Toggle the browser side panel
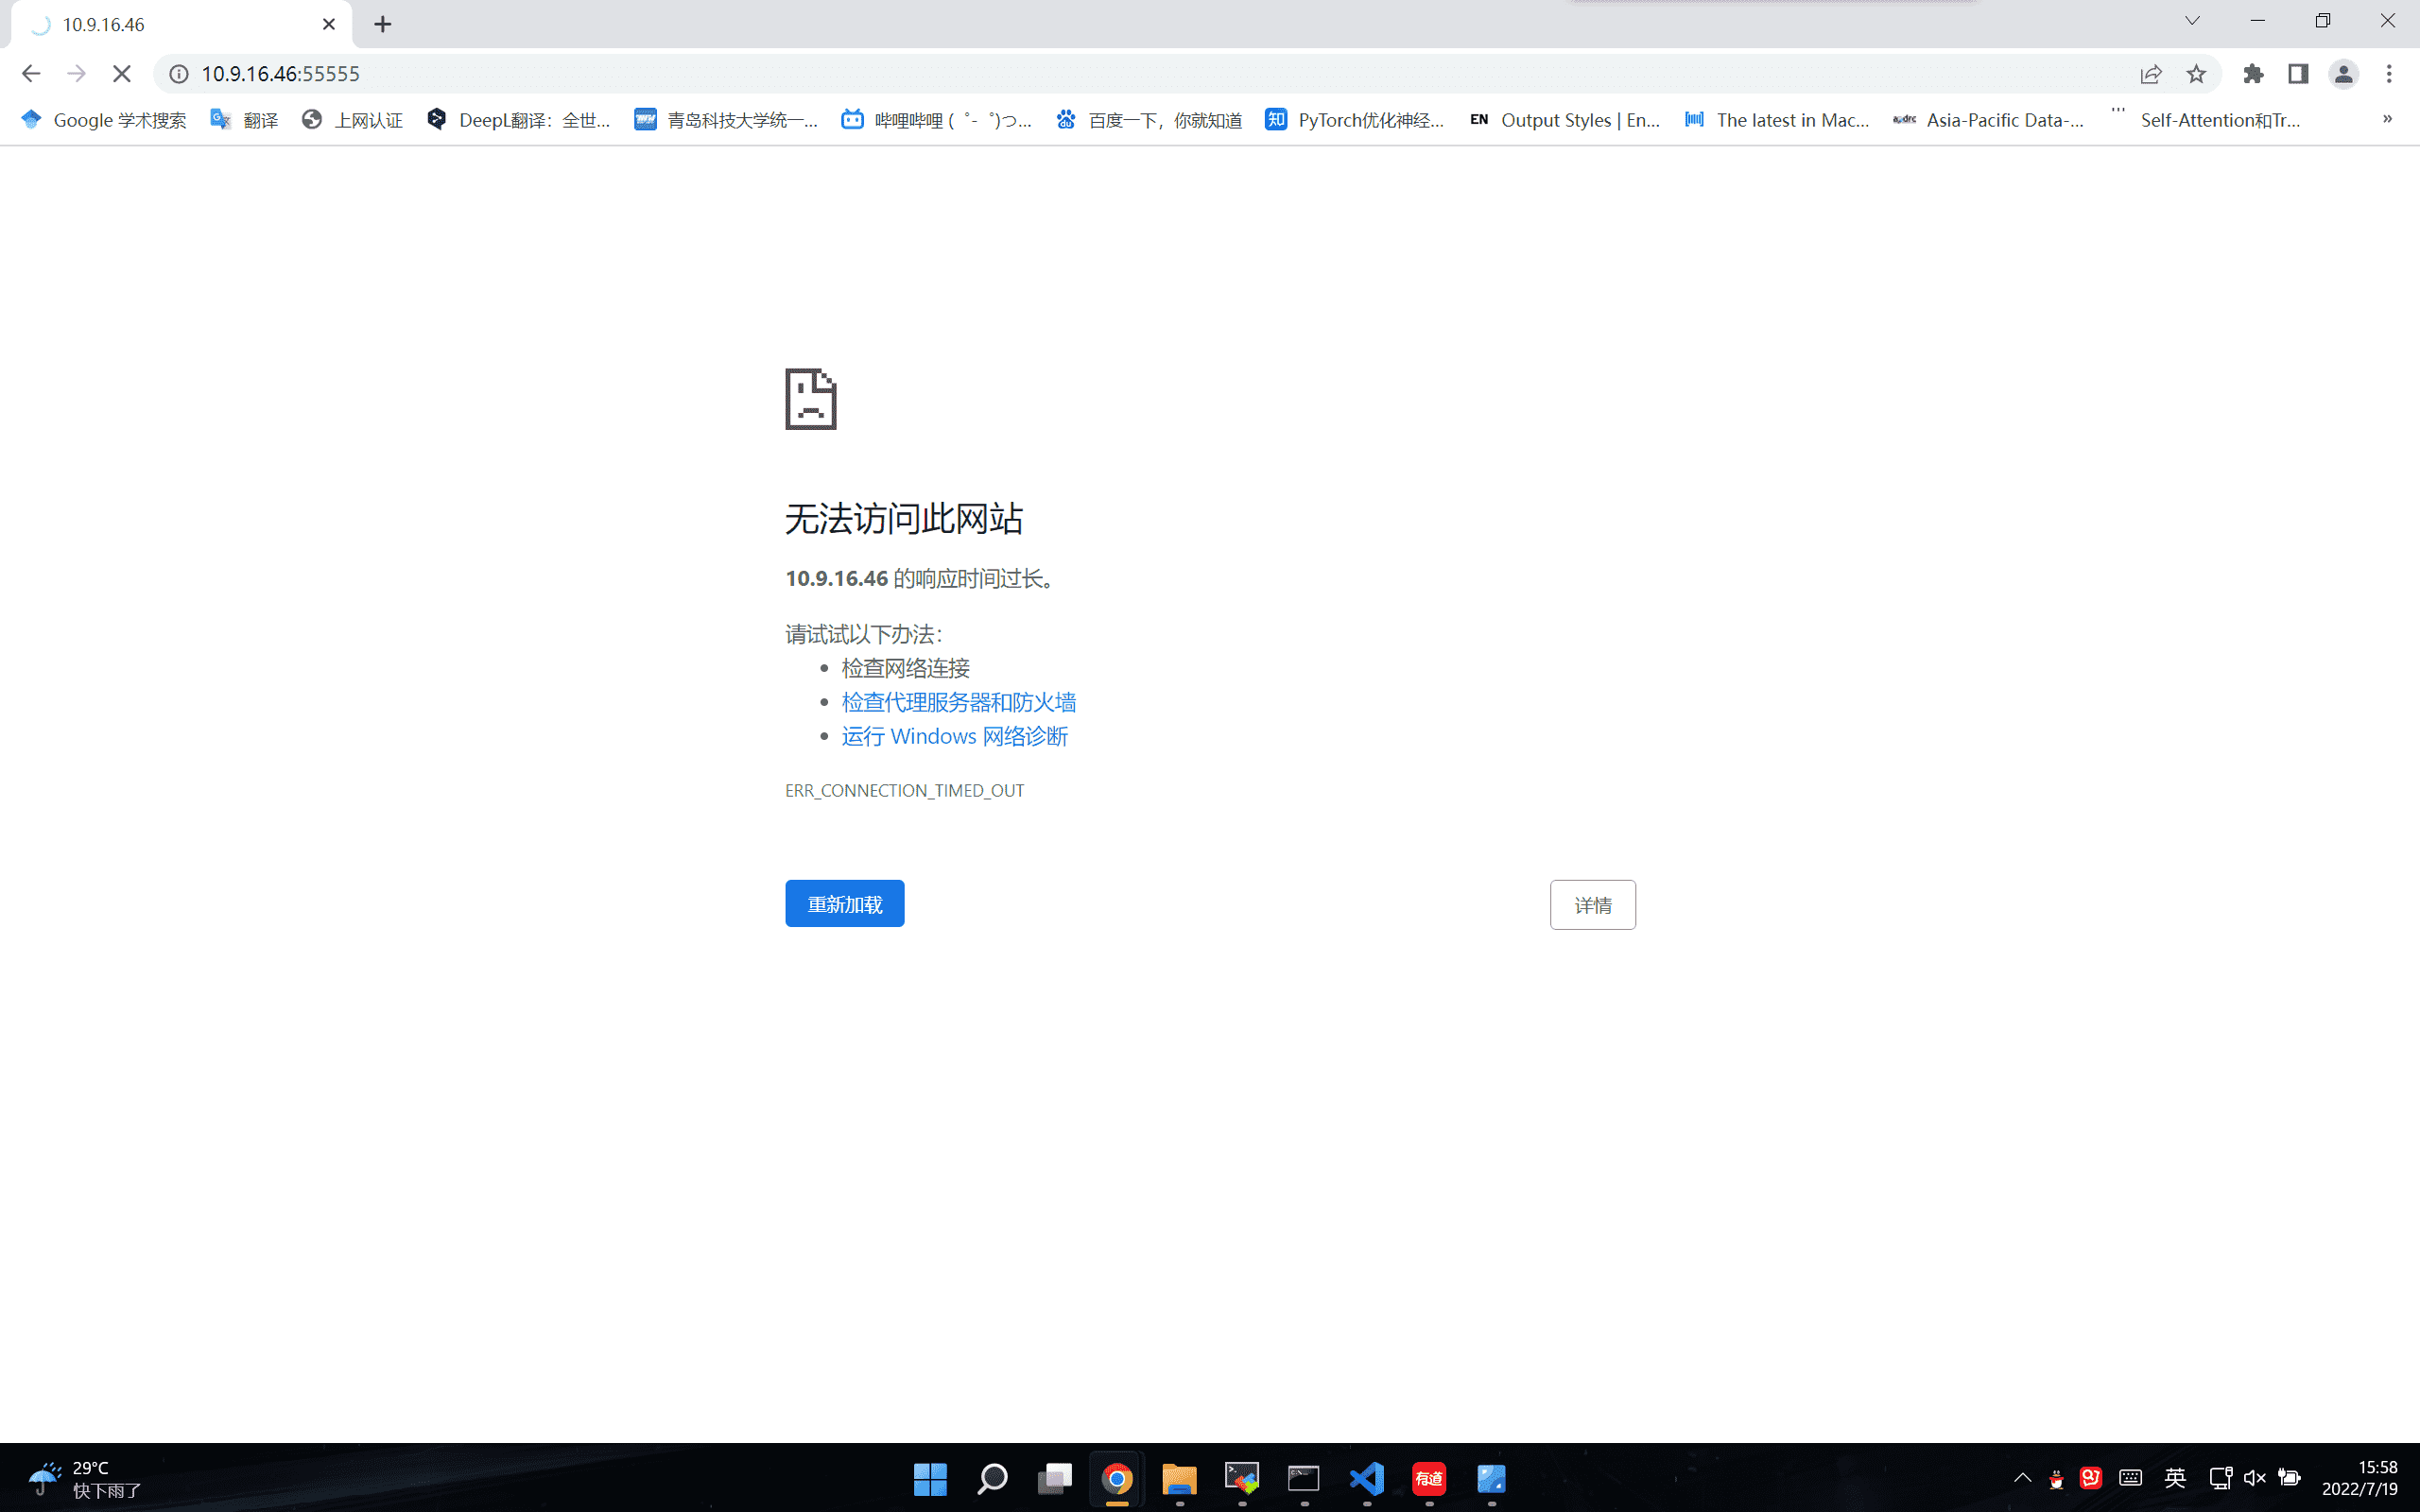Image resolution: width=2420 pixels, height=1512 pixels. click(x=2298, y=74)
